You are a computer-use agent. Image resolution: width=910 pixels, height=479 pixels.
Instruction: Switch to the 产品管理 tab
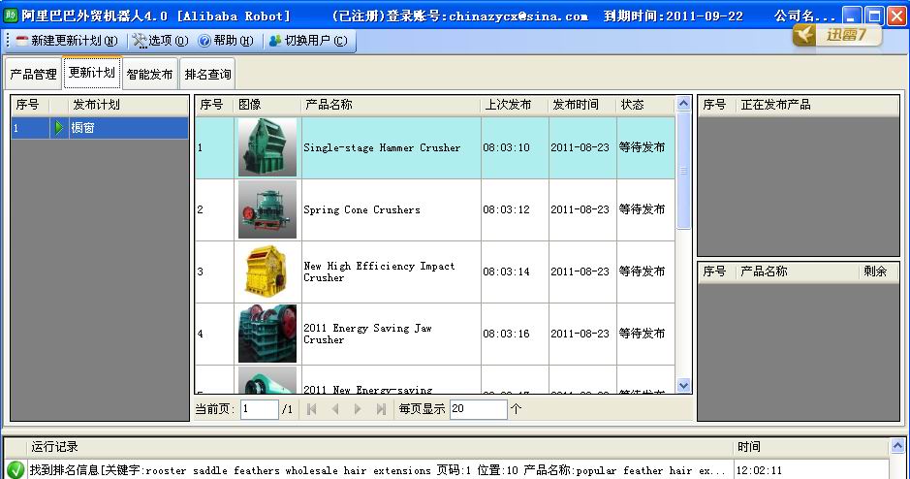tap(33, 74)
